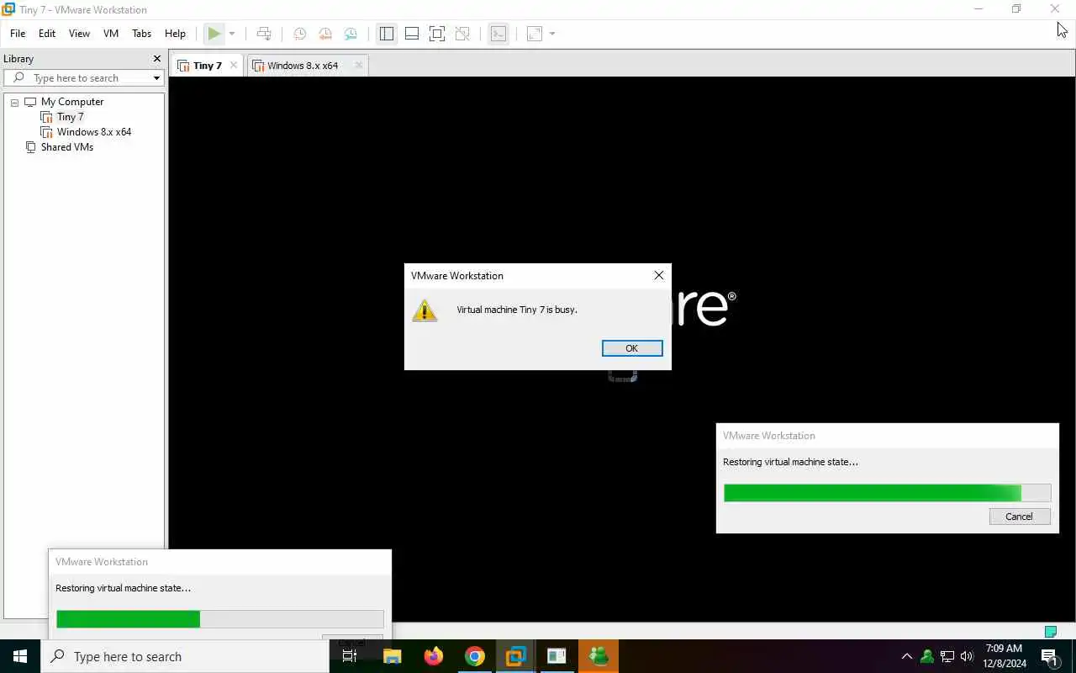This screenshot has width=1076, height=673.
Task: Click the network icon in system tray
Action: coord(947,656)
